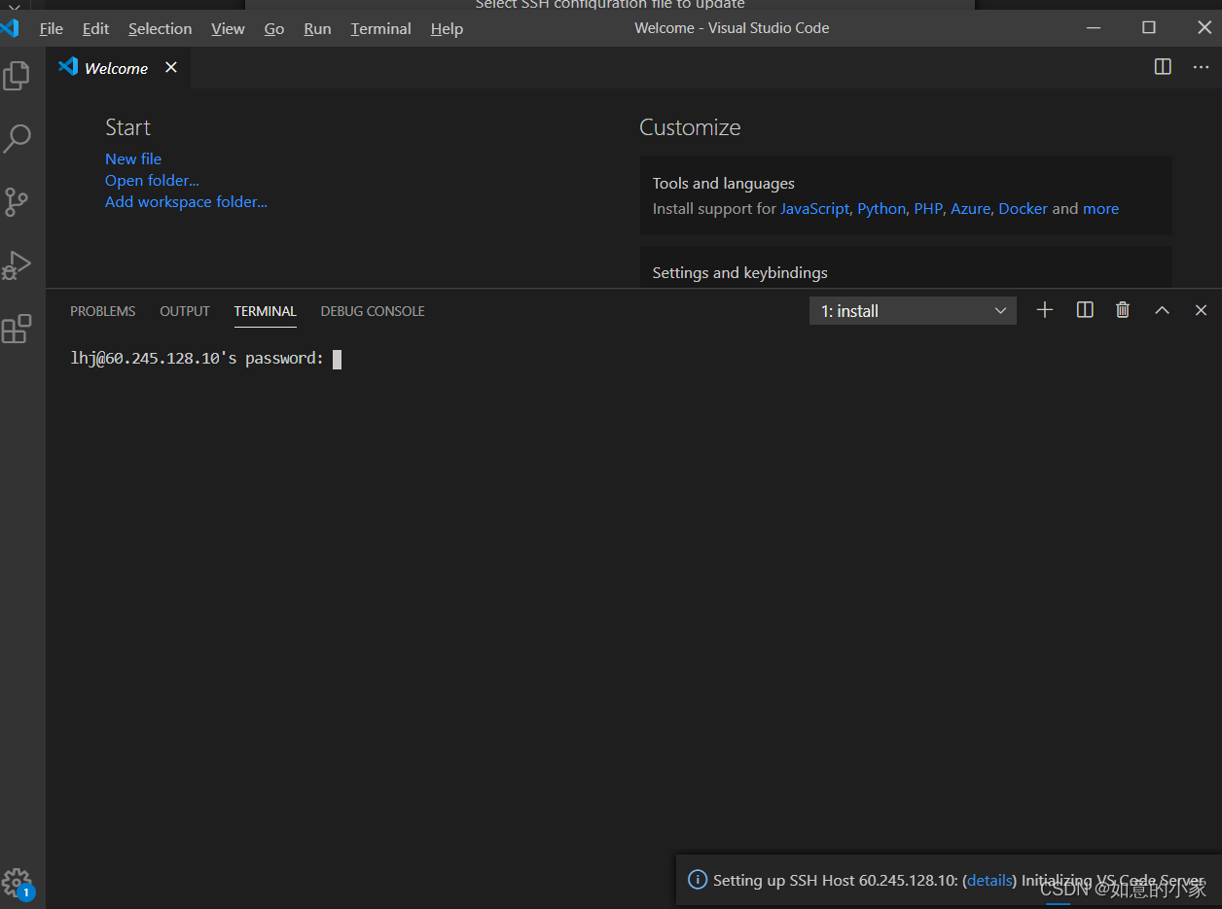Screen dimensions: 1222x909
Task: Open the Selection menu
Action: [161, 28]
